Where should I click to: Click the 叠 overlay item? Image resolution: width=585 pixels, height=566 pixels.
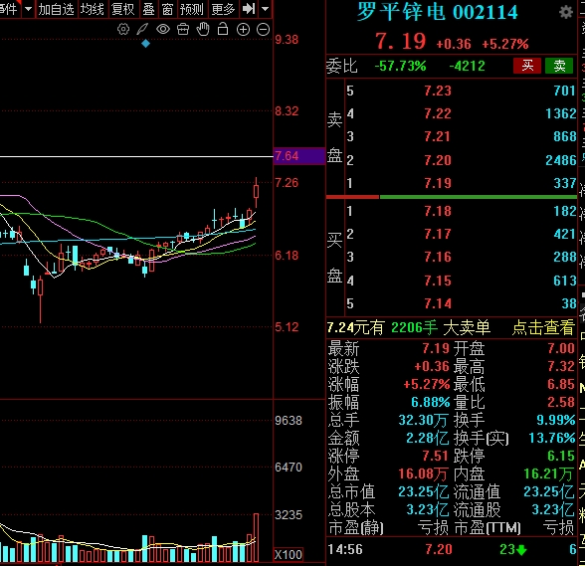pyautogui.click(x=148, y=9)
